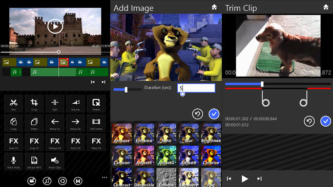Open the Volume tool
The width and height of the screenshot is (333, 187).
[x=75, y=104]
